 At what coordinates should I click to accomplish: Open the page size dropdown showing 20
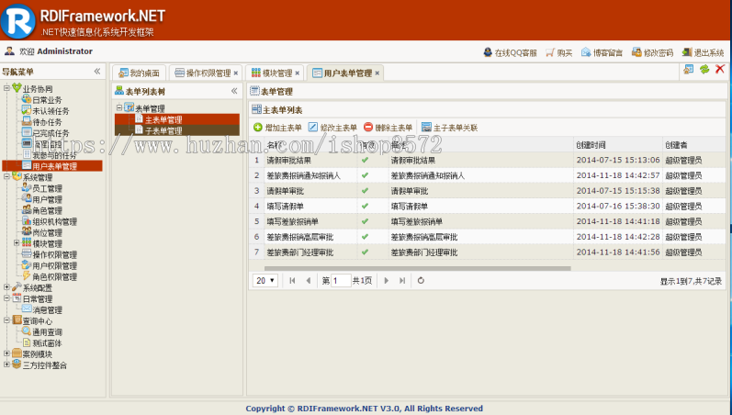click(x=265, y=281)
